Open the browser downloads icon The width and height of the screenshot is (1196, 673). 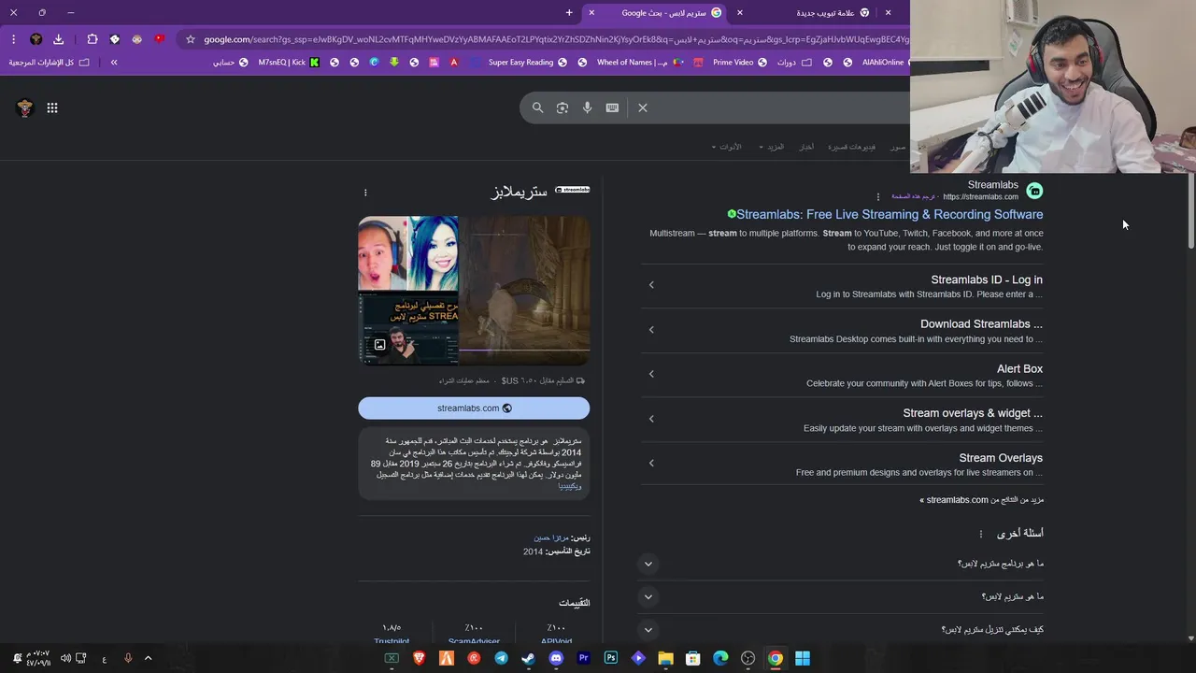58,39
